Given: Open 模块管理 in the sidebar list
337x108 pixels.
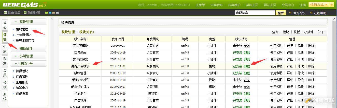Looking at the screenshot, I should point(22,29).
